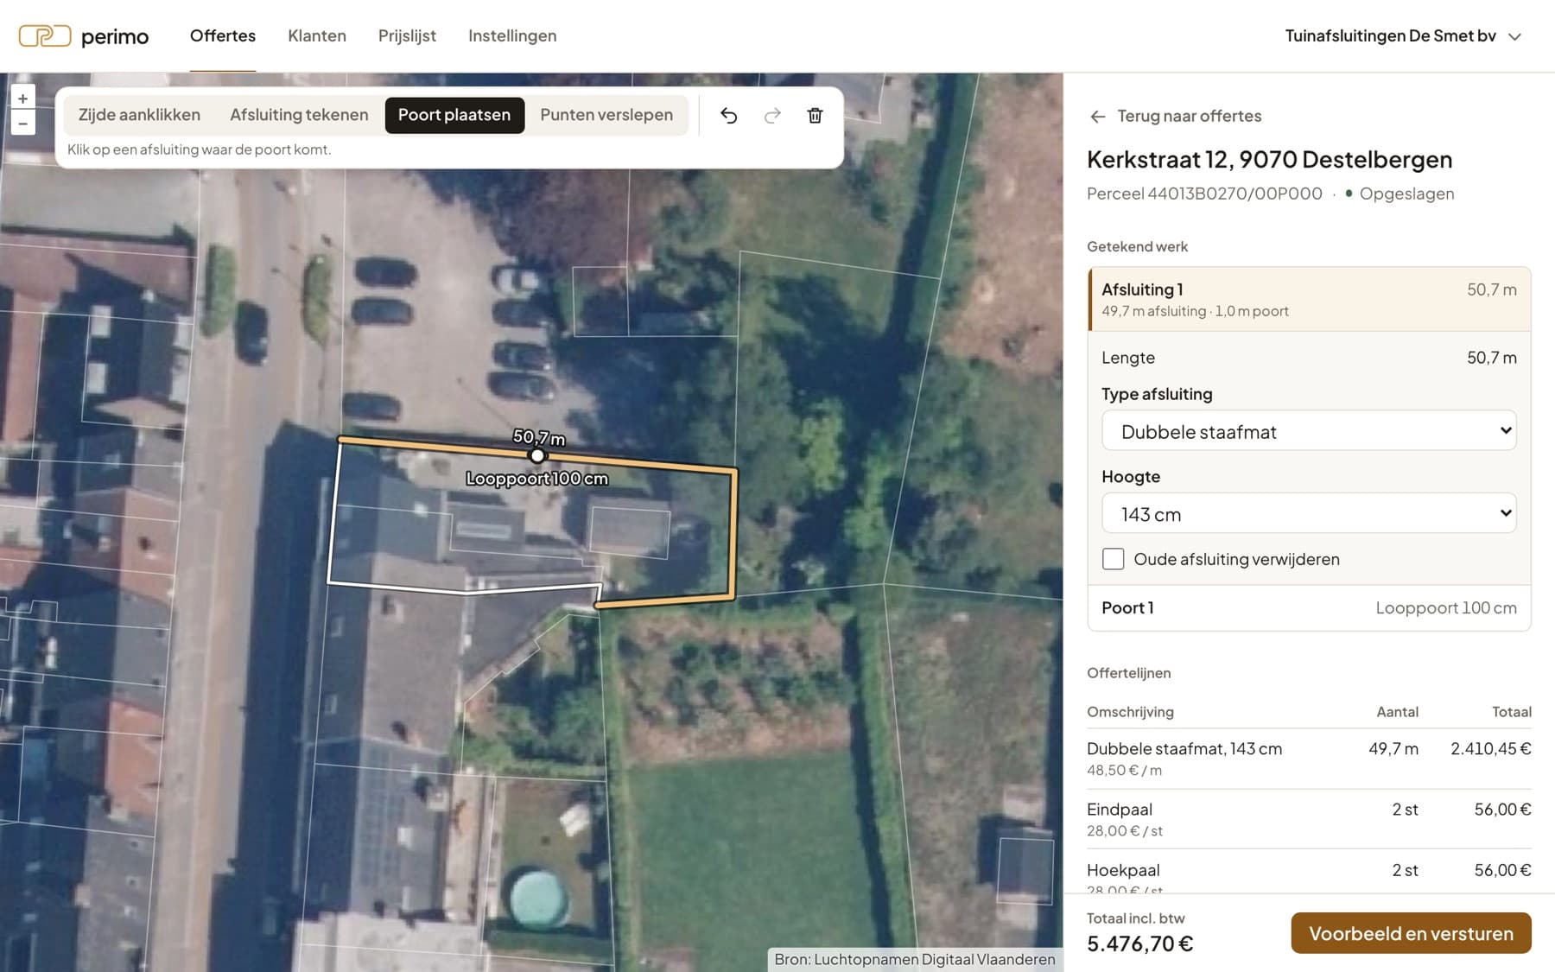Go to the Klanten tab
The height and width of the screenshot is (972, 1555).
[x=317, y=36]
